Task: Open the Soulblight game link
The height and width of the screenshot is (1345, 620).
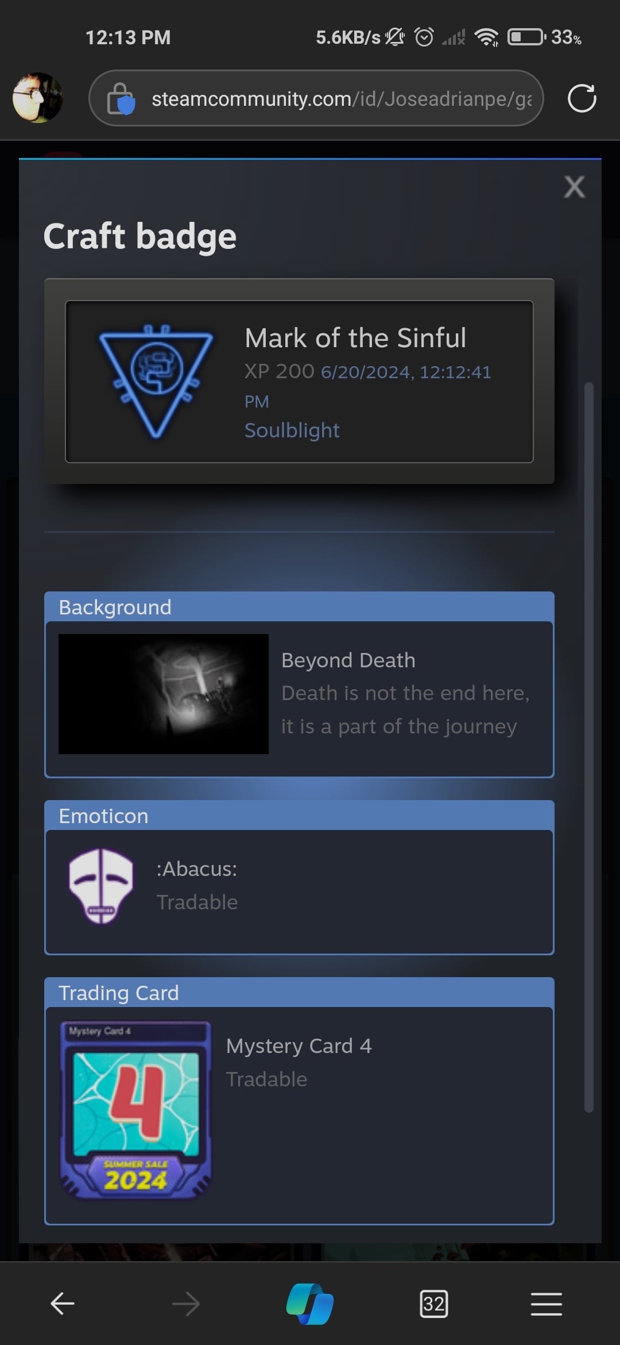Action: (292, 430)
